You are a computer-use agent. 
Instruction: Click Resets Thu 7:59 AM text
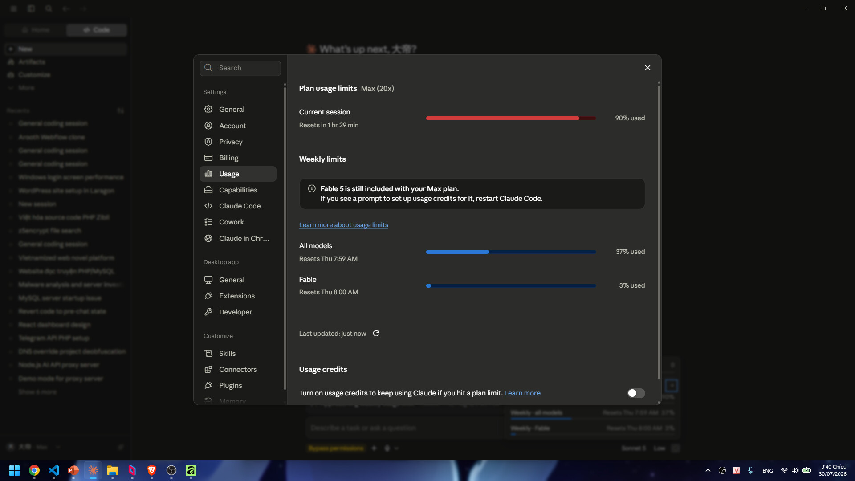point(328,259)
